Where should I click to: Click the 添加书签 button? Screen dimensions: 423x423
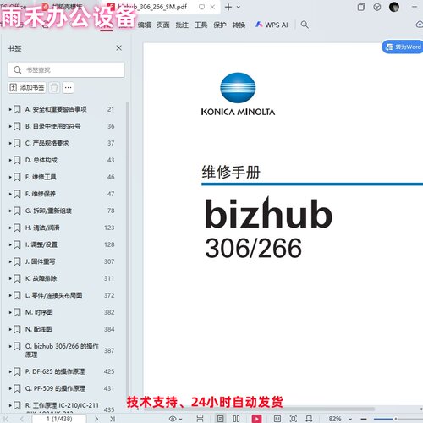pos(27,88)
